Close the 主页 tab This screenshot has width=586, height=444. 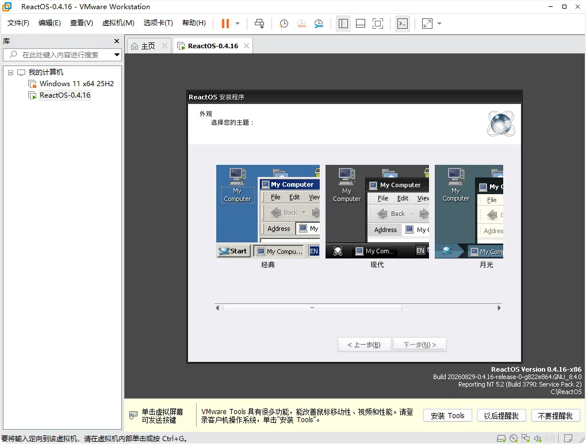(x=164, y=45)
